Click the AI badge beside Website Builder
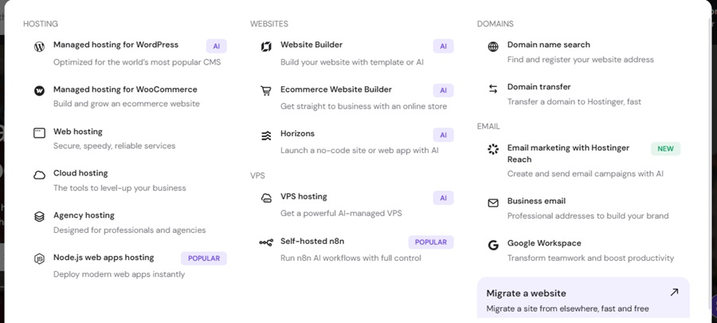717x323 pixels. (x=443, y=46)
